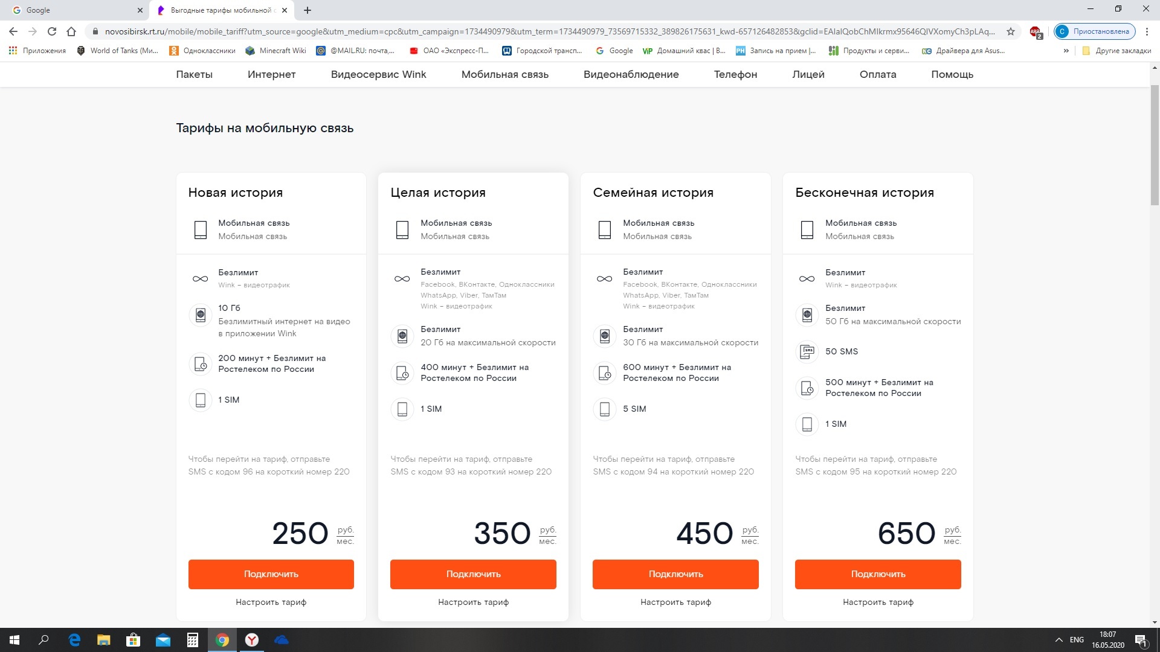Screen dimensions: 1160x652
Task: Click Подключить for Бесконечная история 650 руб
Action: (878, 574)
